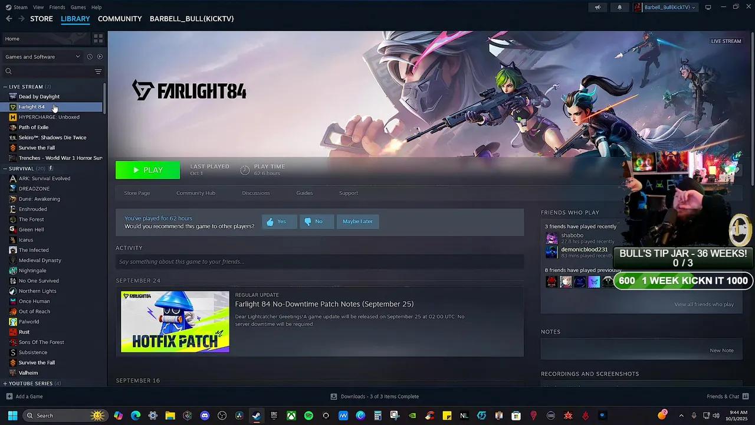Click thumbs down No recommendation
The width and height of the screenshot is (755, 425).
click(x=317, y=221)
